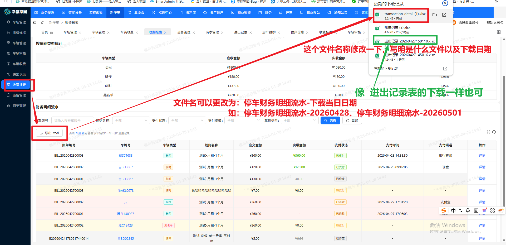
Task: Open 岗亭管理 in sidebar
Action: pos(16,105)
